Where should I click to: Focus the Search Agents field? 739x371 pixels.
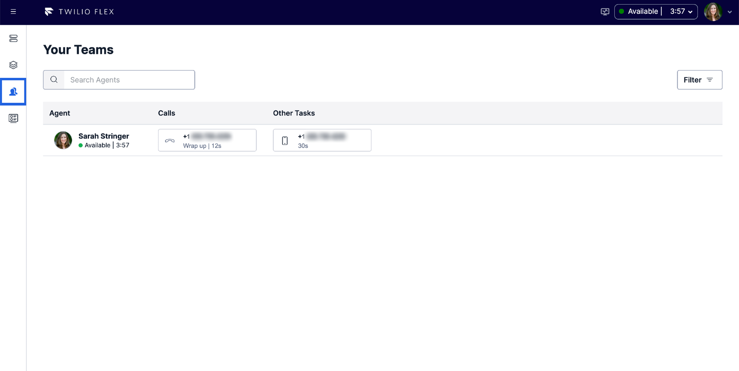coord(129,80)
